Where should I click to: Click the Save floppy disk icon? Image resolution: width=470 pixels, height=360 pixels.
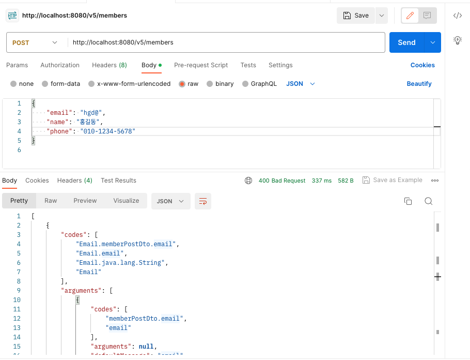(347, 16)
